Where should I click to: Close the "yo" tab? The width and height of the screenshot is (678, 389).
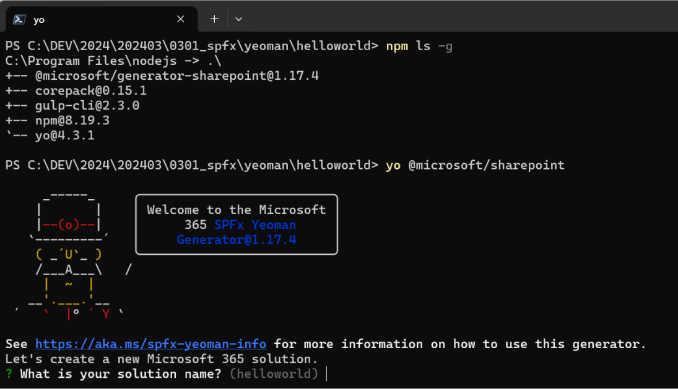181,19
